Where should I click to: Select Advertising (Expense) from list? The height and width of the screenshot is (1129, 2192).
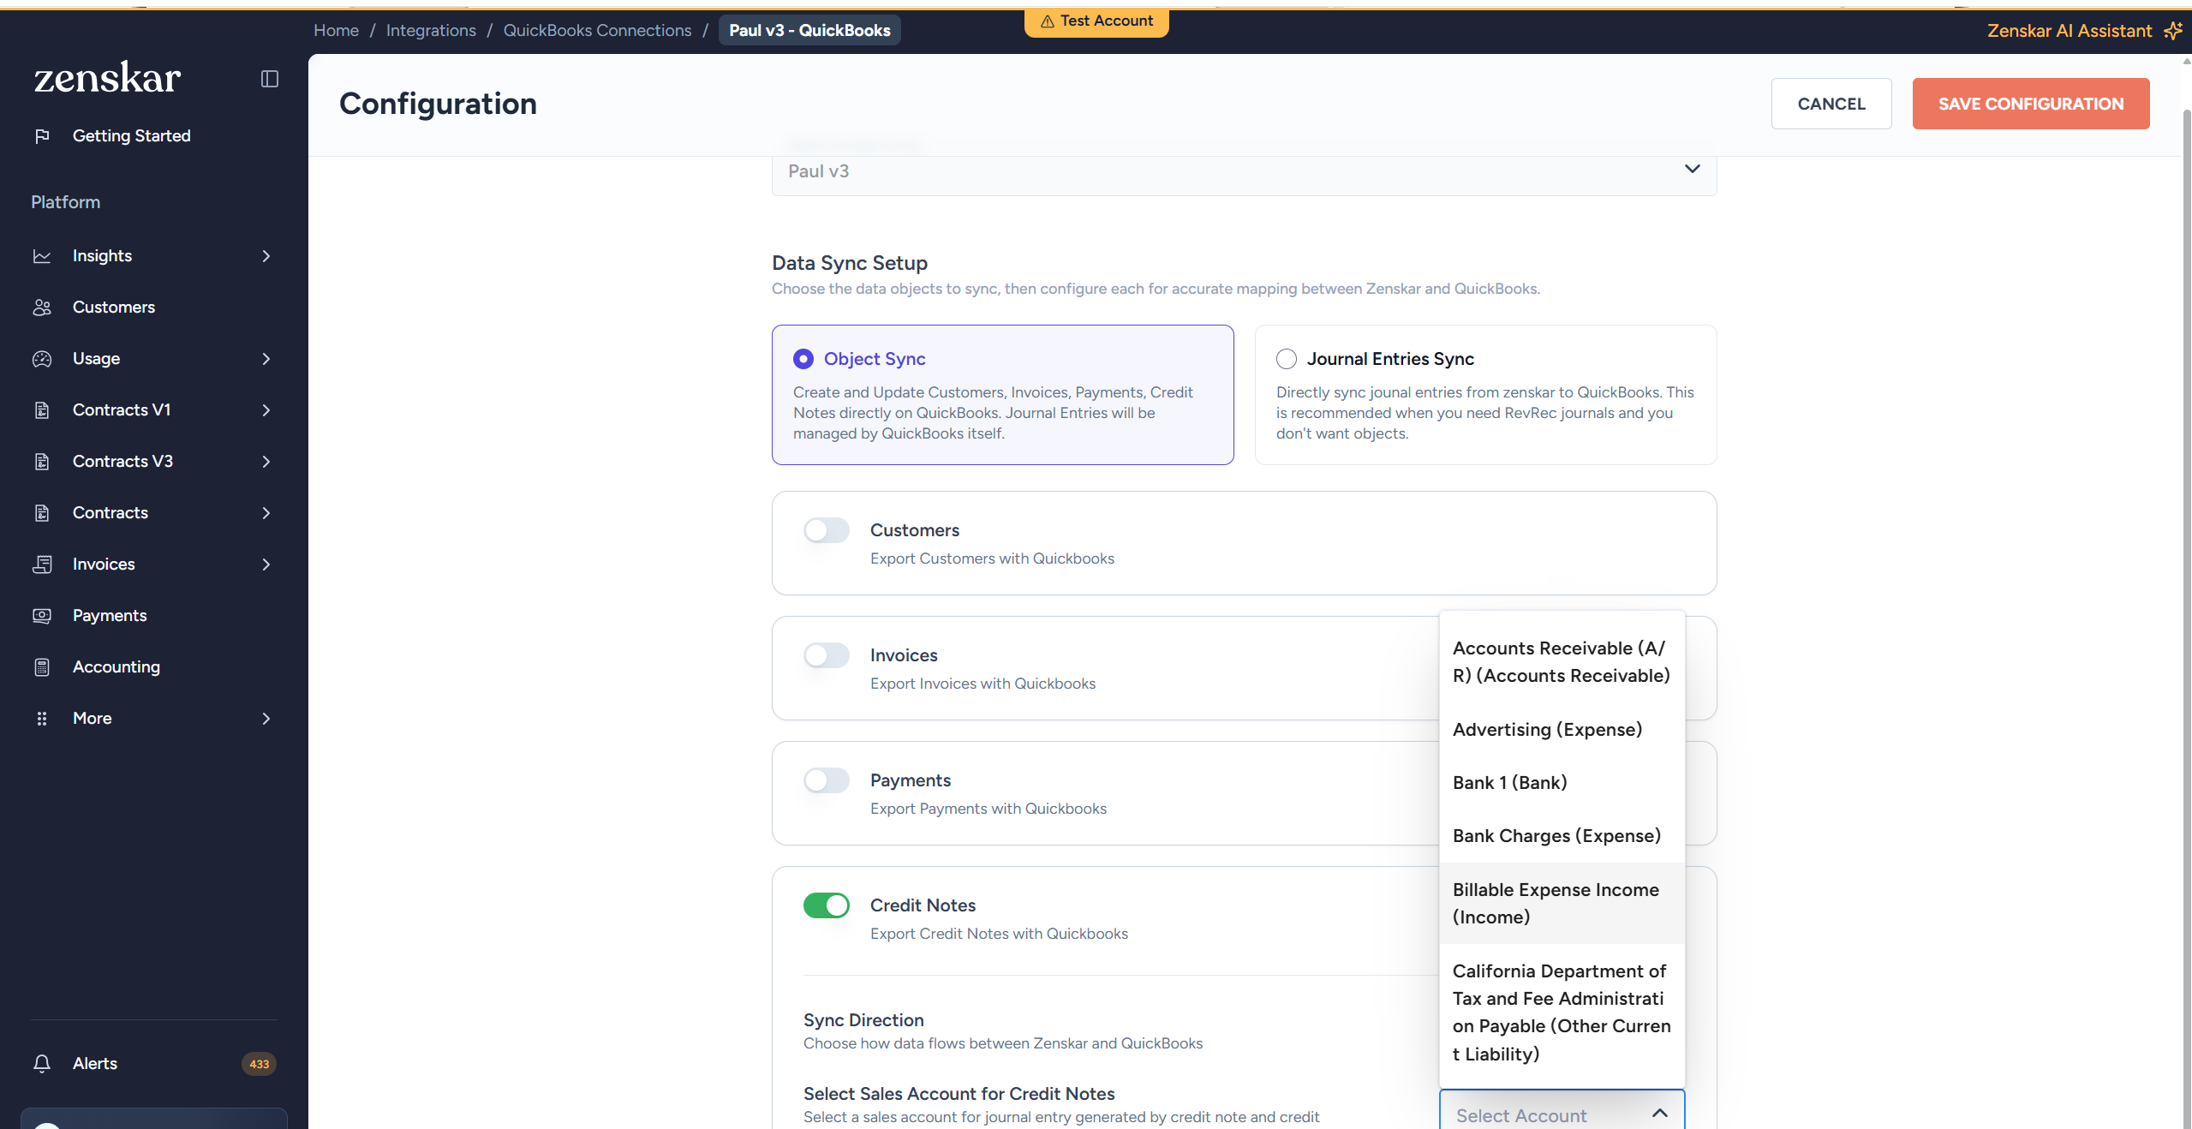pos(1546,729)
